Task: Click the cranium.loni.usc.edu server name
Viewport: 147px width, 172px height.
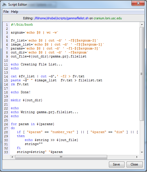Action: pyautogui.click(x=108, y=18)
